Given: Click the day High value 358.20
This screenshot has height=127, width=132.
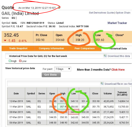Looking at the screenshot, I should click(x=80, y=40).
